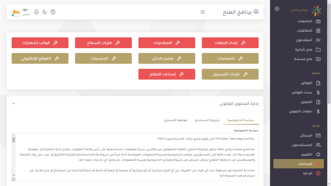The image size is (331, 186).
Task: Click the إعداد الجهات button
Action: click(230, 43)
